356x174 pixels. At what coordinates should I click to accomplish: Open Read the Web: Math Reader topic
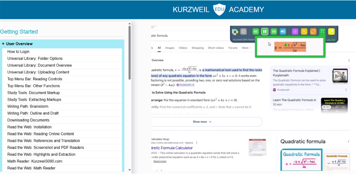point(62,168)
